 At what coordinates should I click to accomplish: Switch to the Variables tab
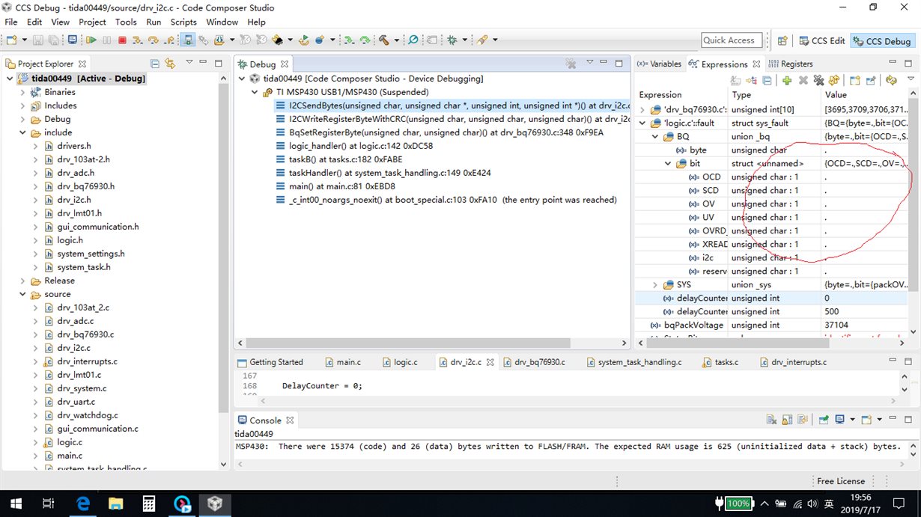tap(659, 64)
